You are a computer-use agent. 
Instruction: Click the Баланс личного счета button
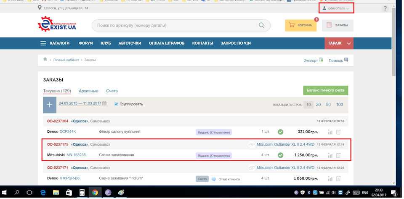325,90
